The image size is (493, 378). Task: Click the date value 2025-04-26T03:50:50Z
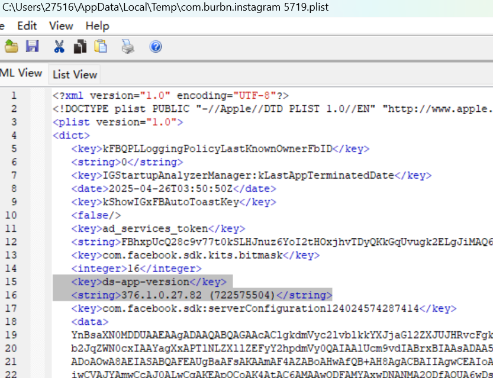(x=170, y=189)
